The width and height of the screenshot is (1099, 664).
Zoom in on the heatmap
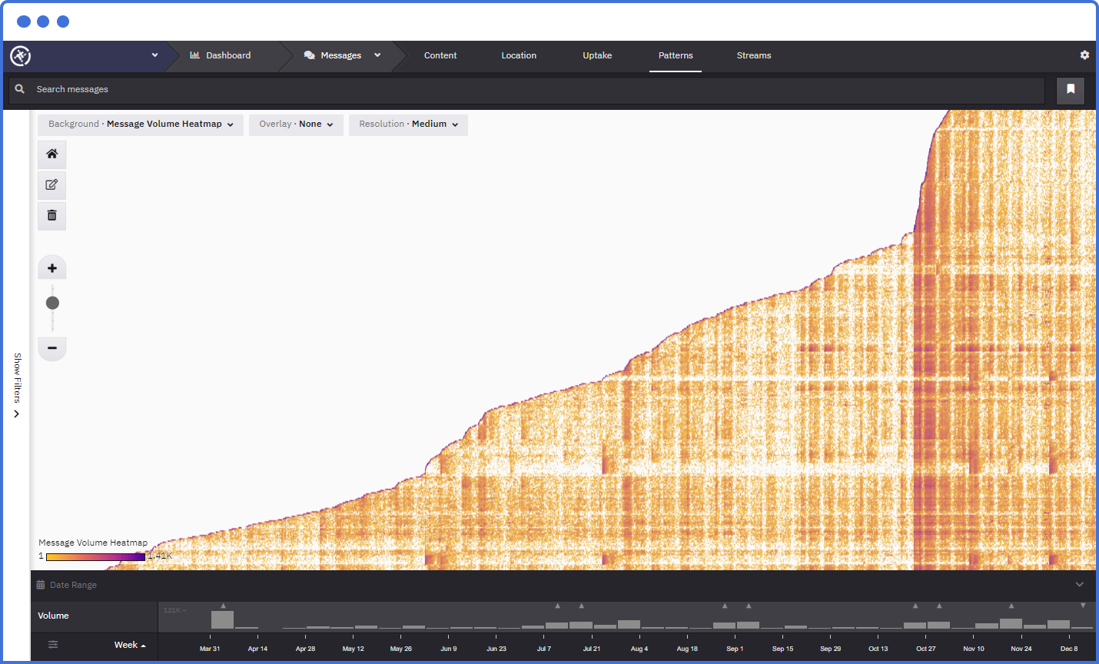coord(51,267)
